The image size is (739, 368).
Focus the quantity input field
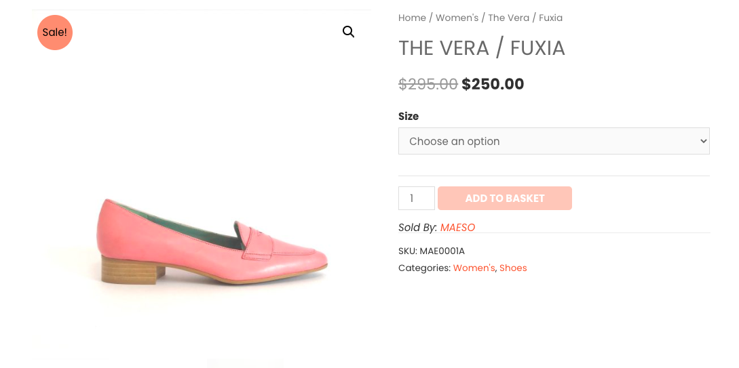pos(417,198)
